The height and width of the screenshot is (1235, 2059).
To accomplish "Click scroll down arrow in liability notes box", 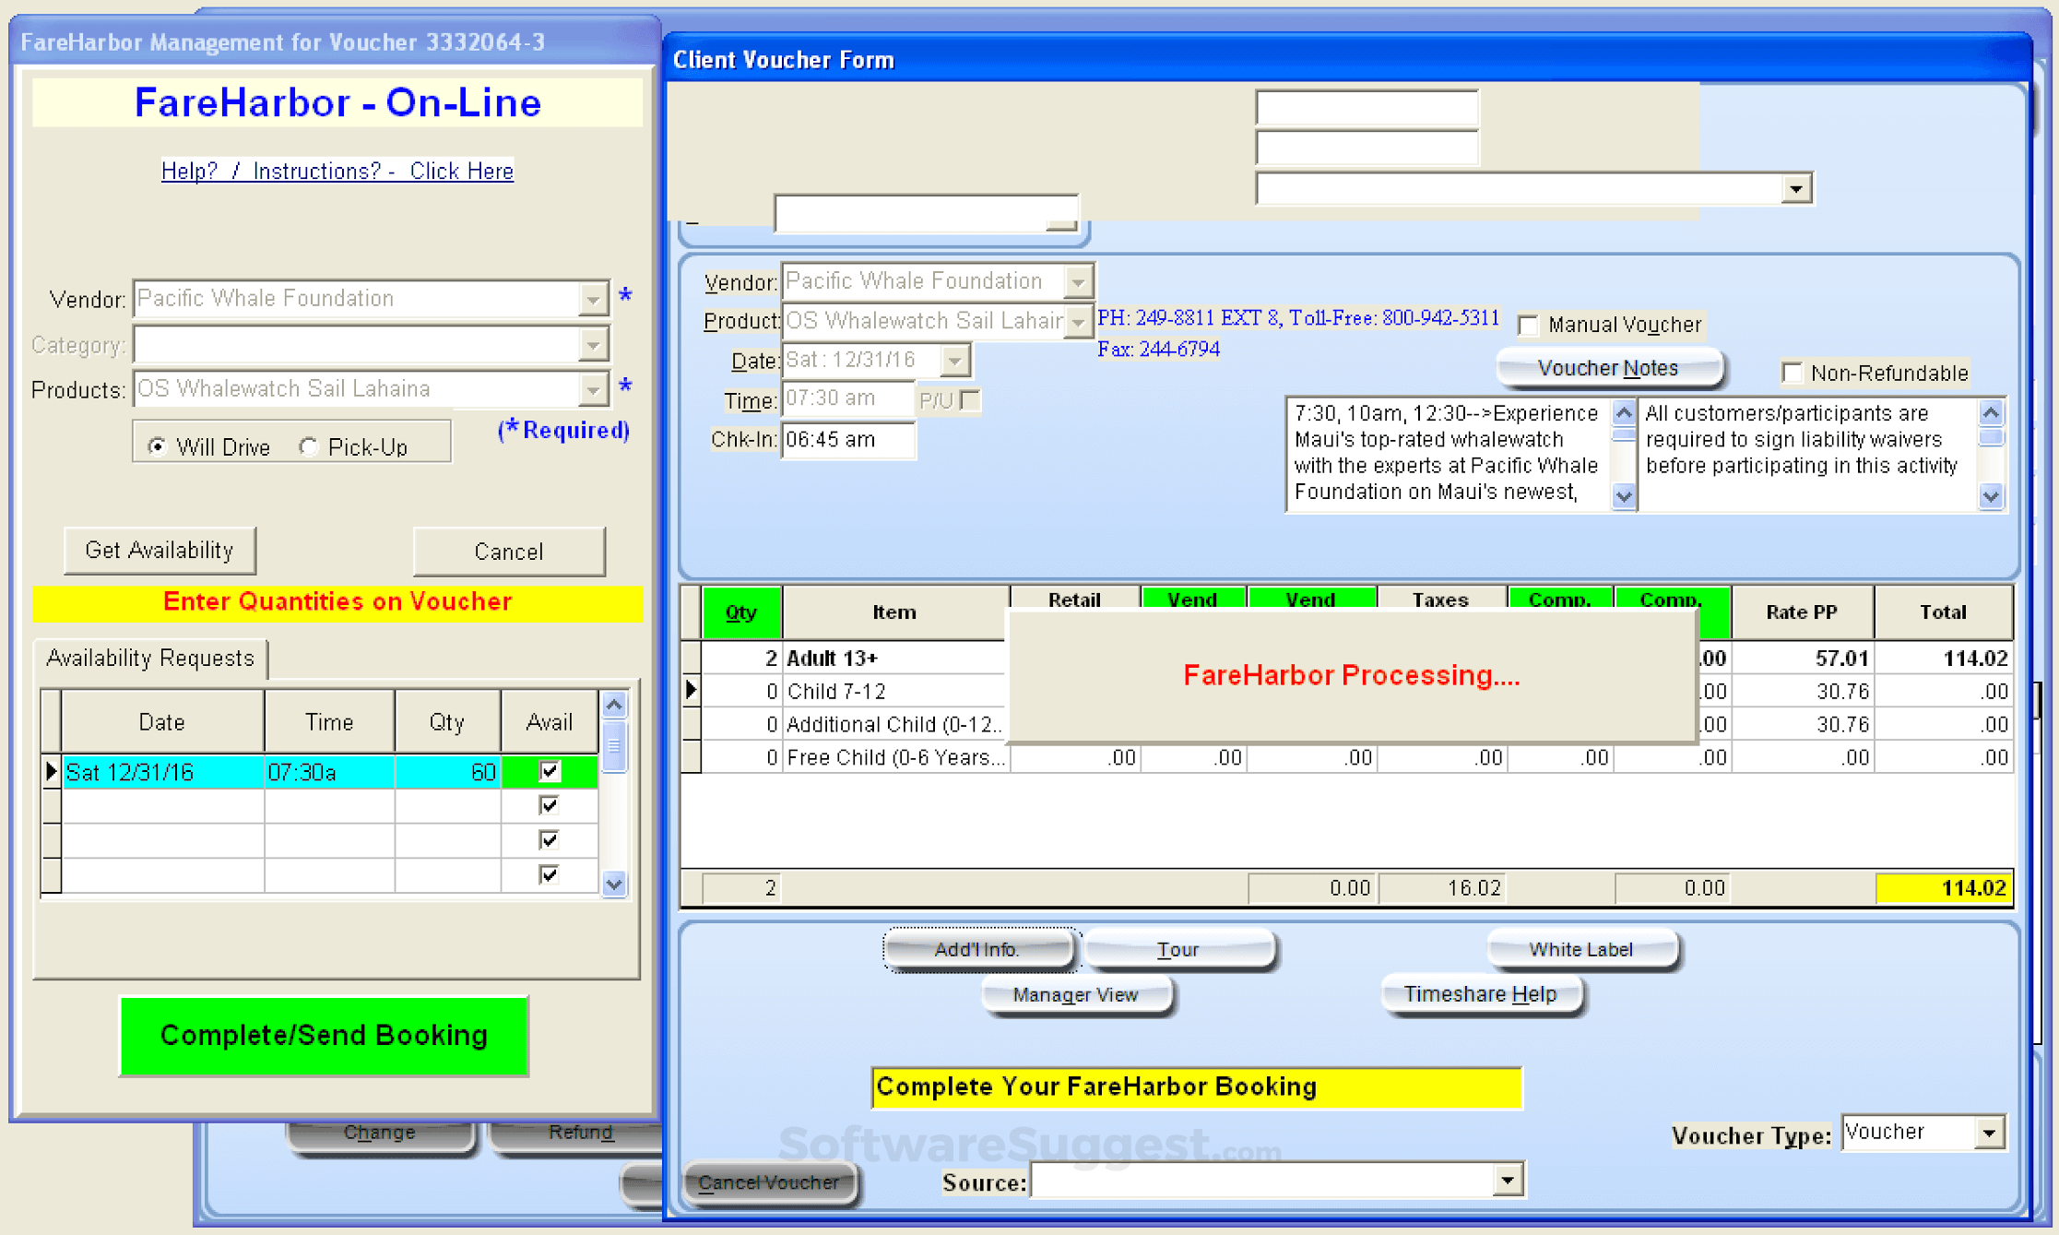I will pyautogui.click(x=1990, y=496).
